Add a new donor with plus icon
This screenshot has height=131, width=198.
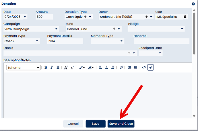pos(146,17)
